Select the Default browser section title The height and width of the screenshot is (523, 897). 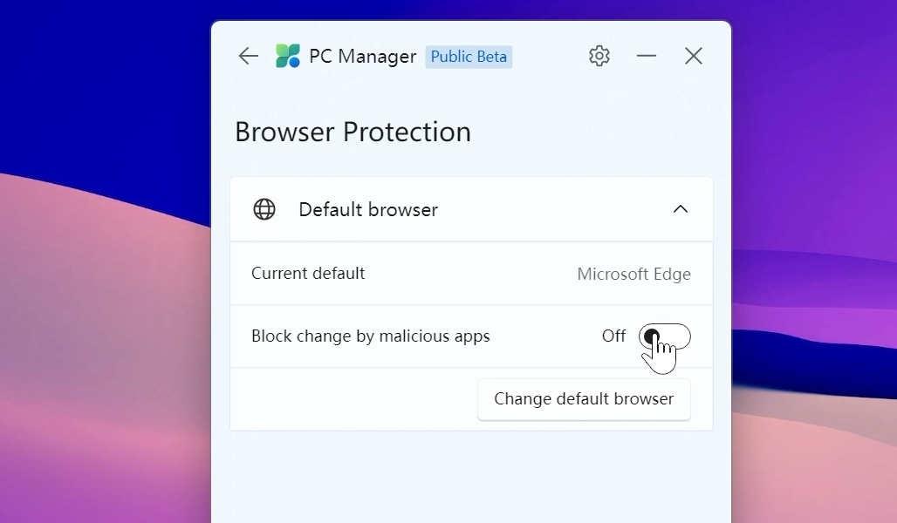(367, 209)
